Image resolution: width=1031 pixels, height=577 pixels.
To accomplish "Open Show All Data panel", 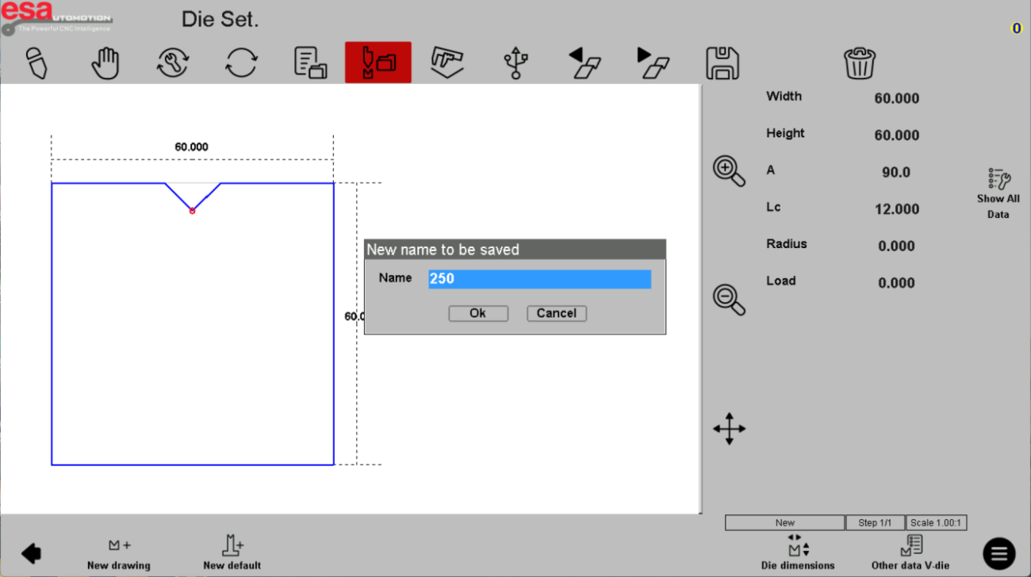I will [x=998, y=193].
